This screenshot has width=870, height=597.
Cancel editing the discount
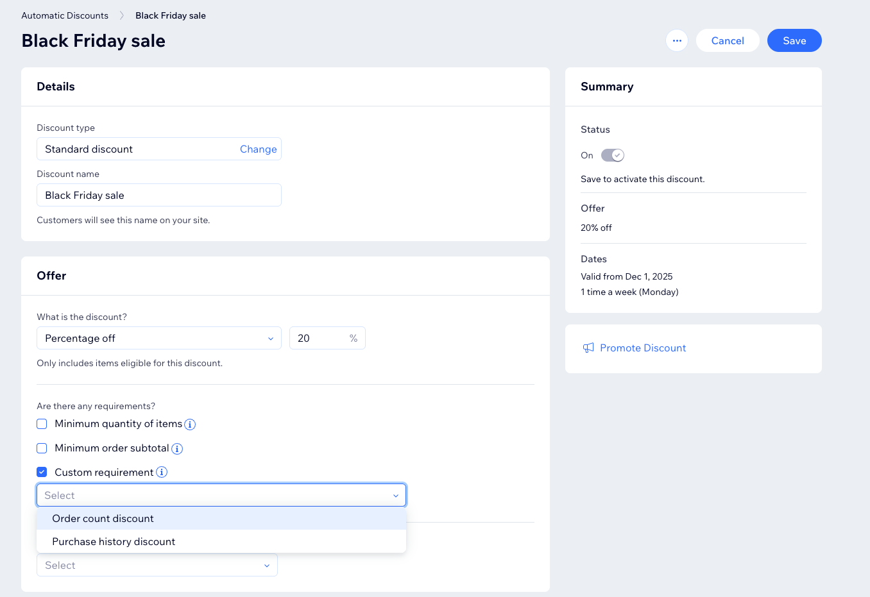point(728,40)
